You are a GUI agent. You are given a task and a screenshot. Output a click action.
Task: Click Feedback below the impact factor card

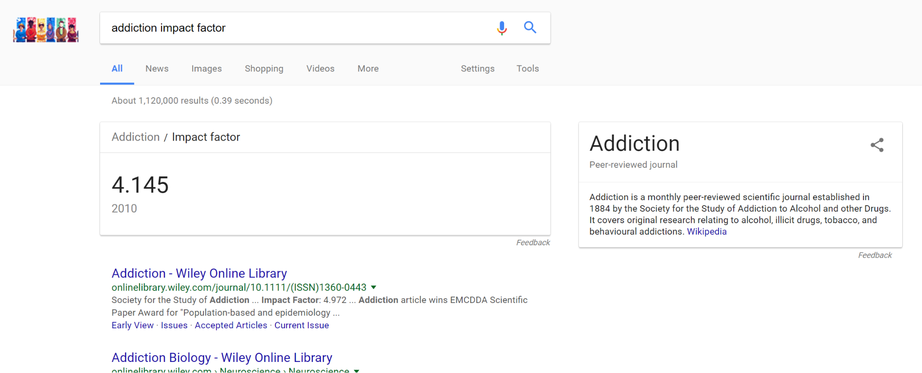533,243
